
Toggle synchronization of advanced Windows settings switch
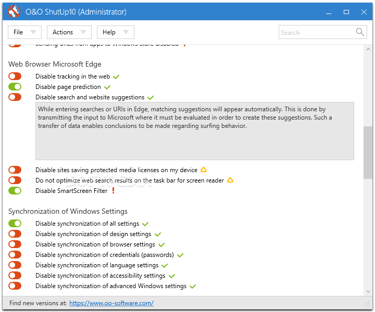pos(15,286)
